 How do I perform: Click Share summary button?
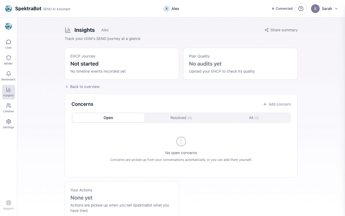pos(281,30)
